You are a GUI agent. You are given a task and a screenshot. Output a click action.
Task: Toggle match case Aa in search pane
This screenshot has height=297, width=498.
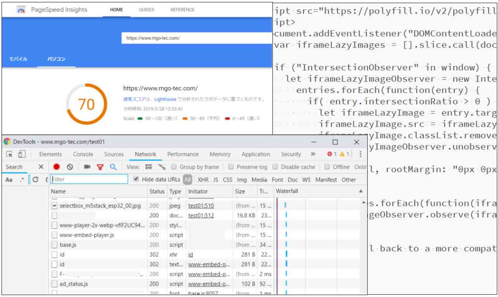[9, 180]
